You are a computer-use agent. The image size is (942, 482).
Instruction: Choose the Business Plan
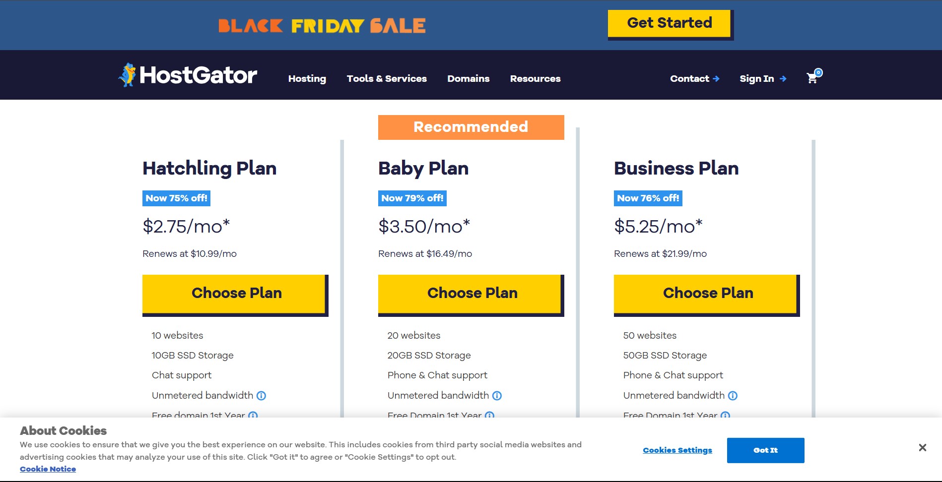(x=706, y=293)
